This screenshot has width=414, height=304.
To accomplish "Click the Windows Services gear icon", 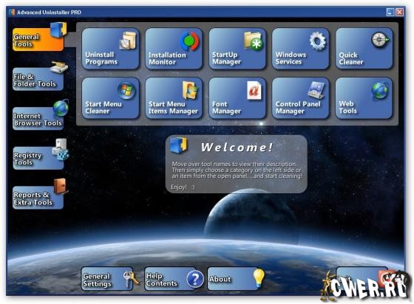I will 318,41.
